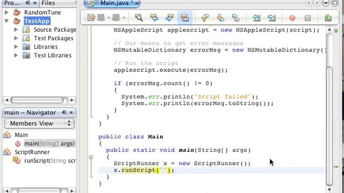
Task: Minimize the Projects panel
Action: [27, 3]
